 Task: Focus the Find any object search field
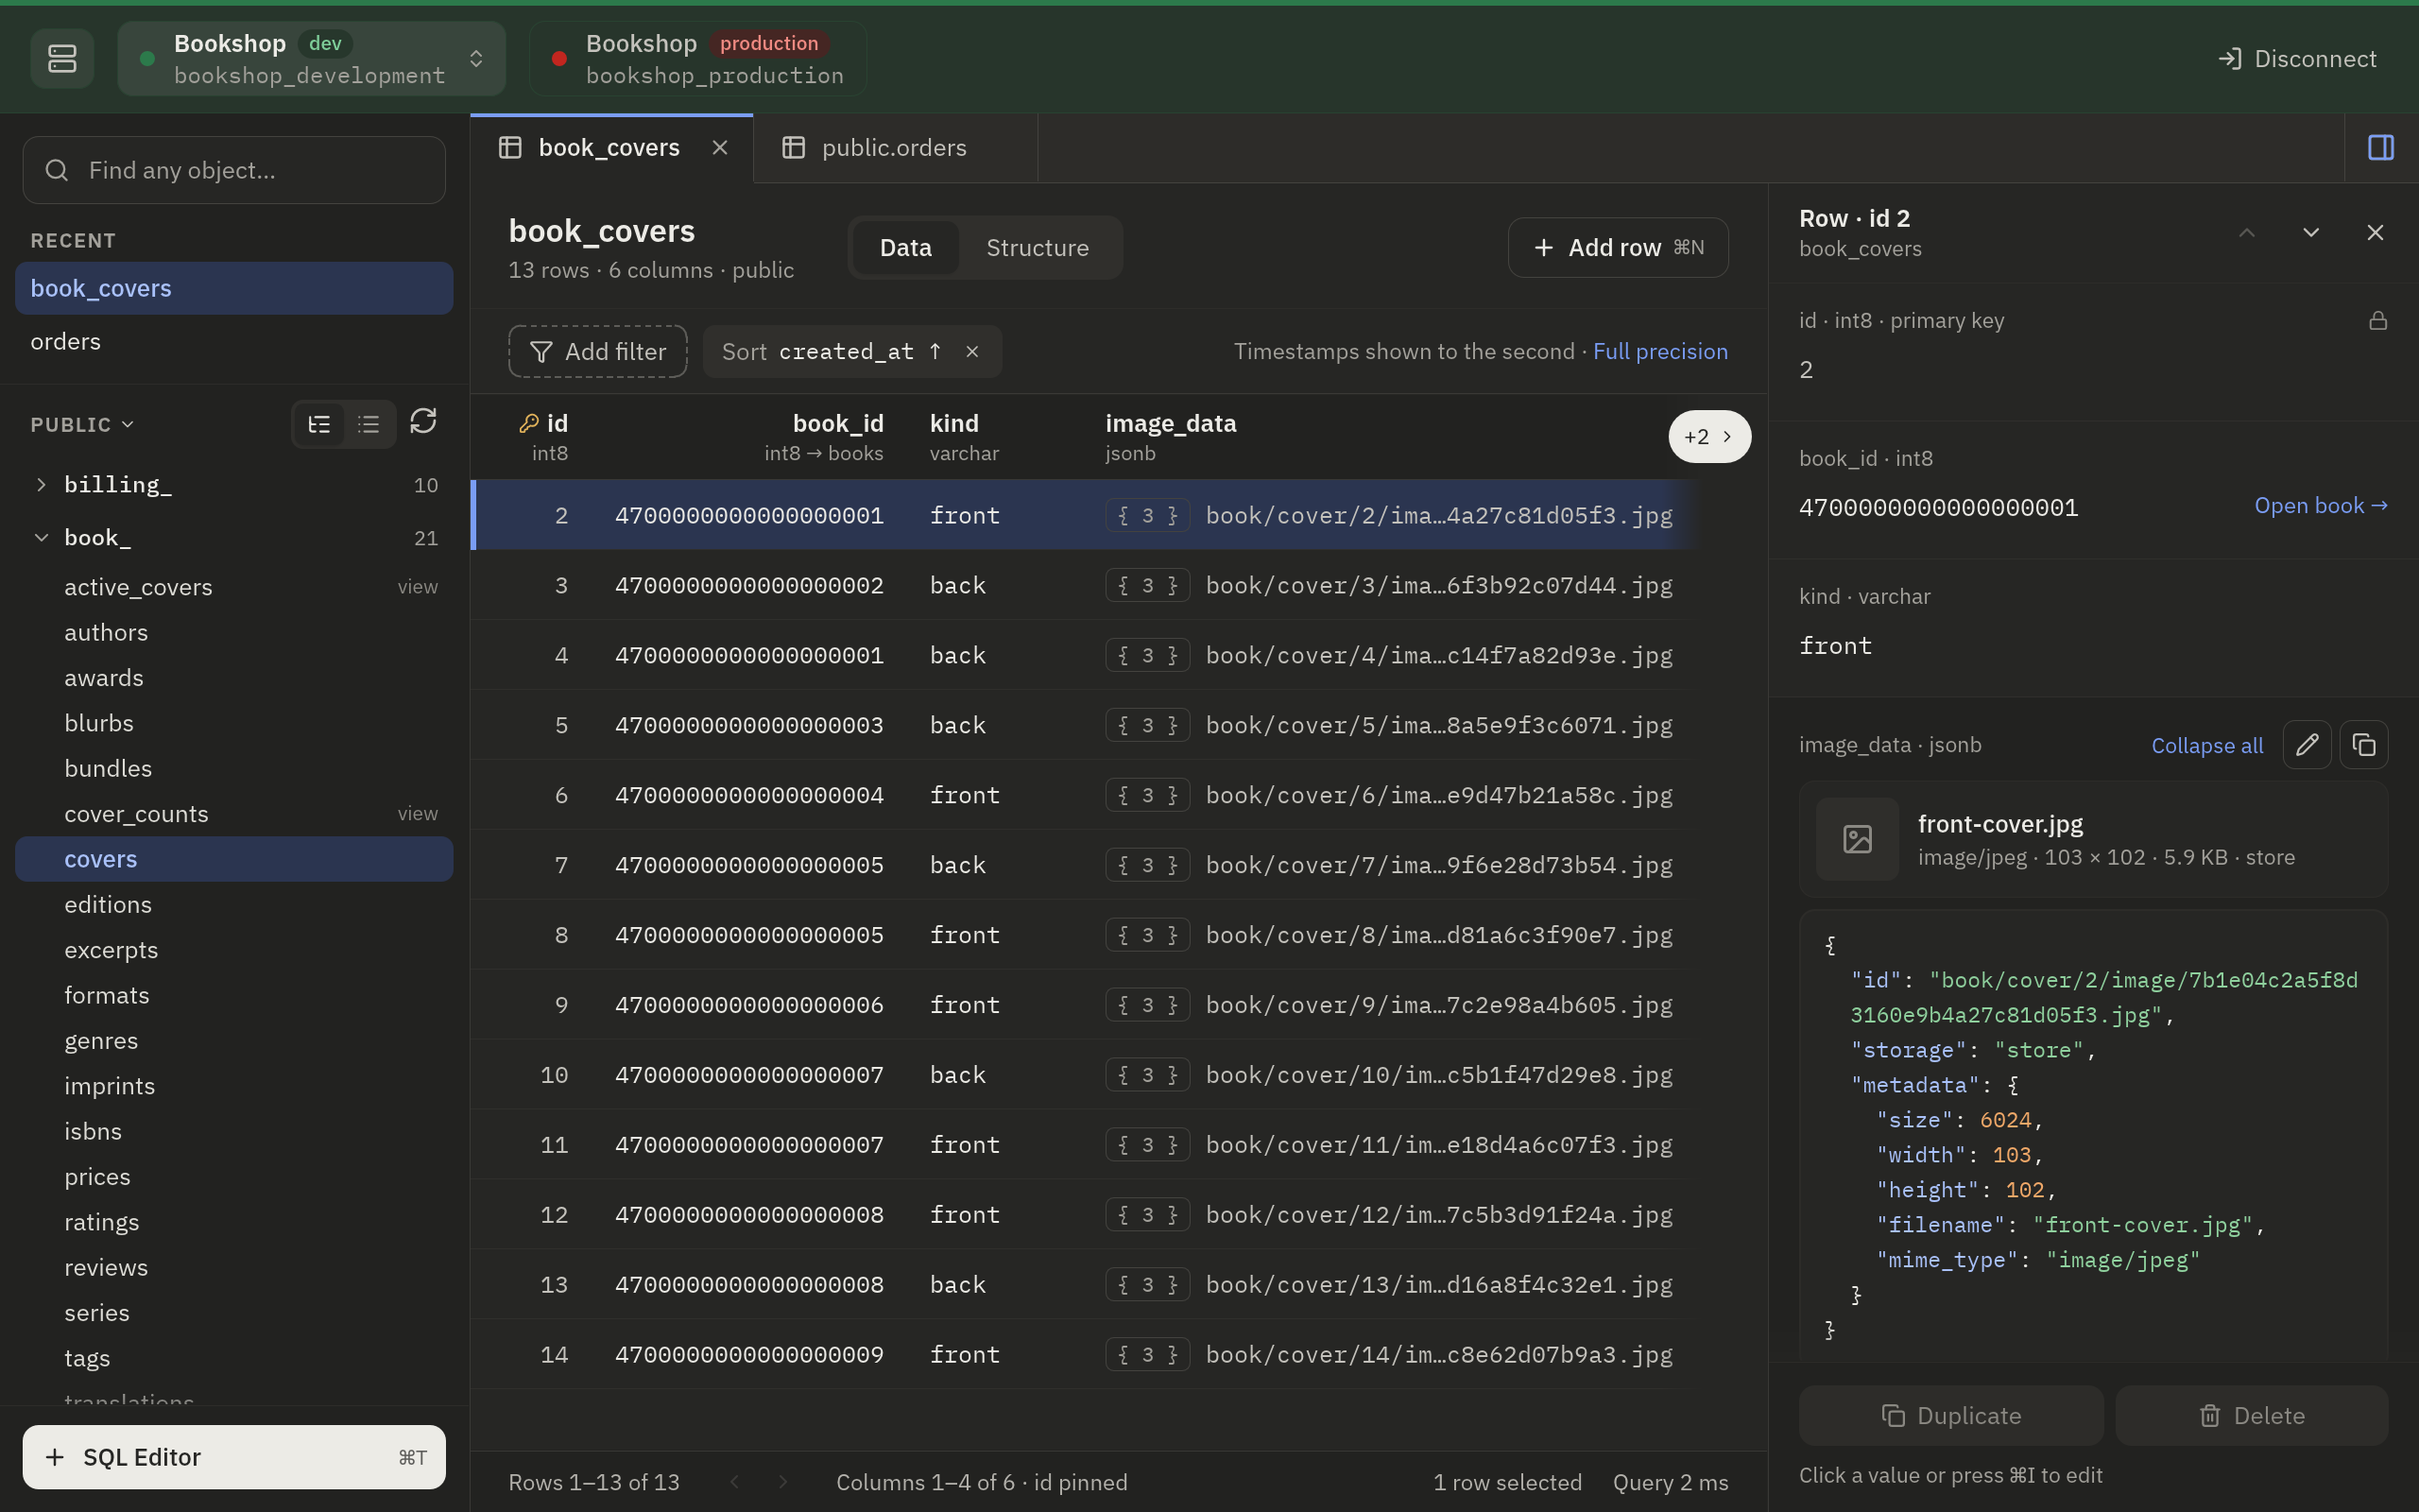234,171
